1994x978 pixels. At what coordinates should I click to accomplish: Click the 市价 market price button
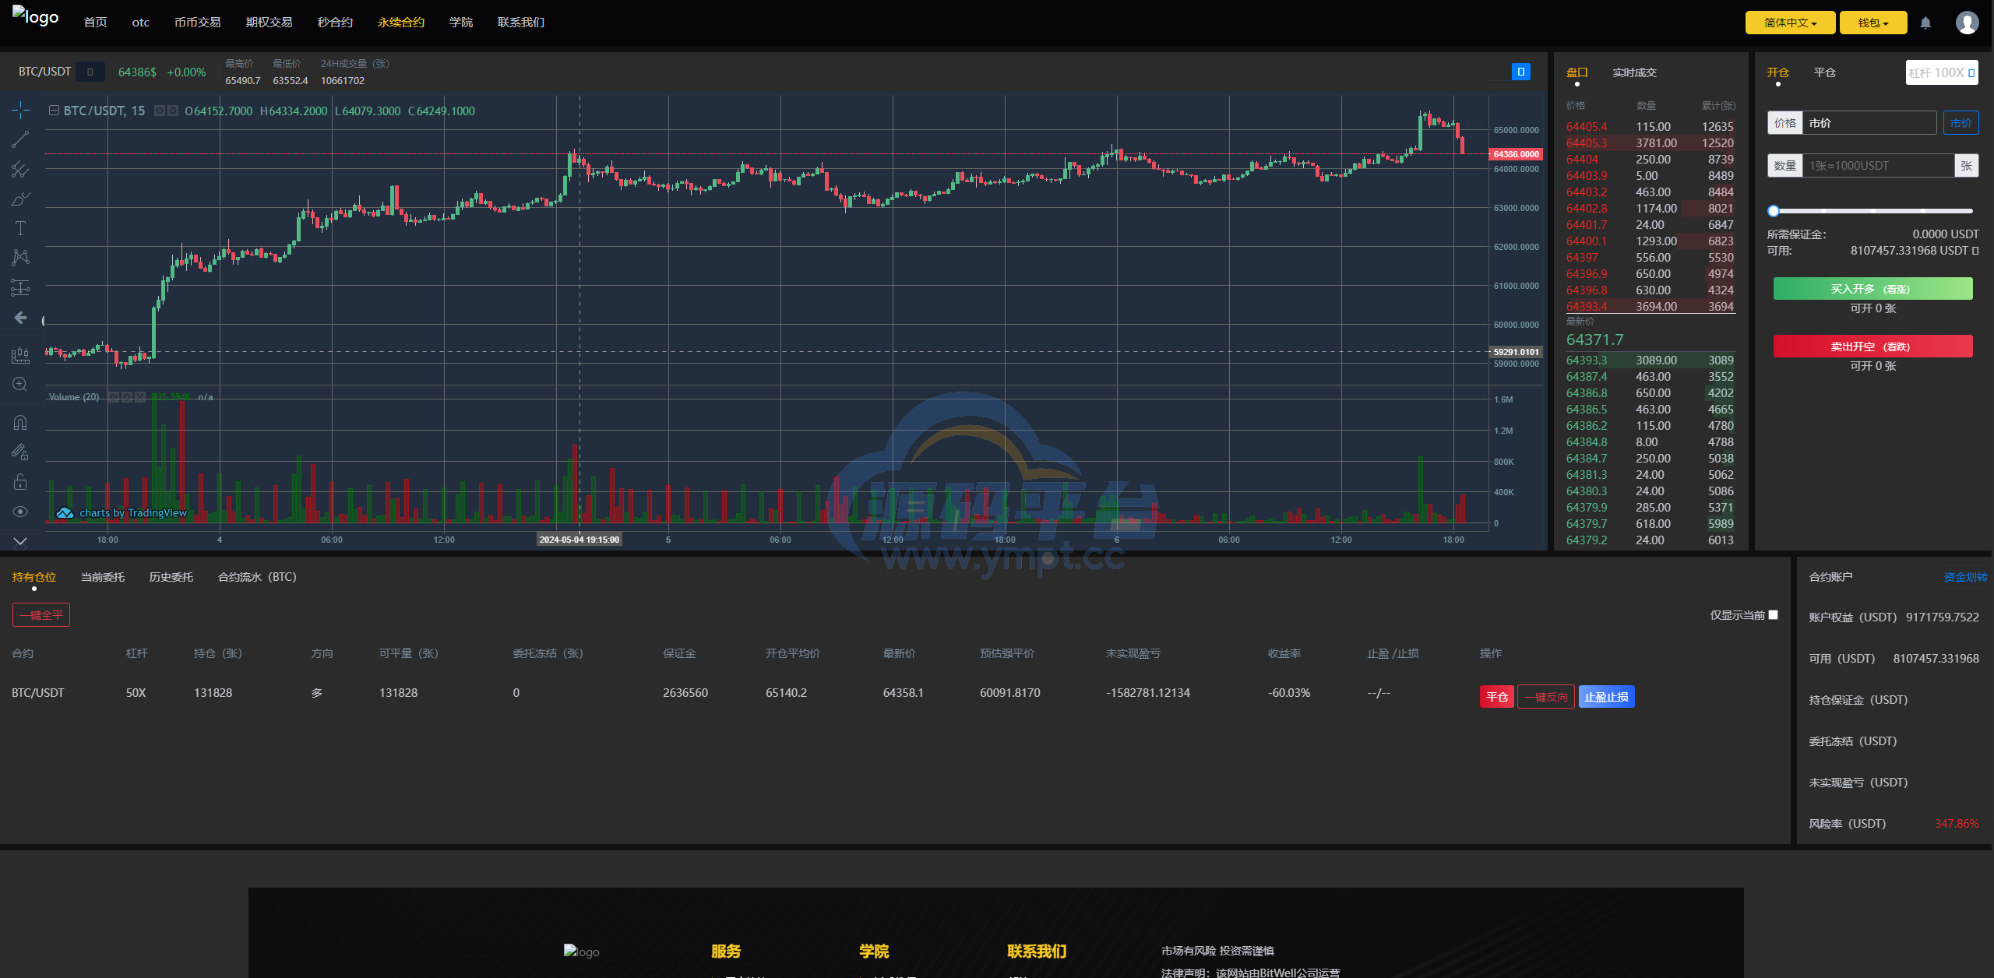1961,123
